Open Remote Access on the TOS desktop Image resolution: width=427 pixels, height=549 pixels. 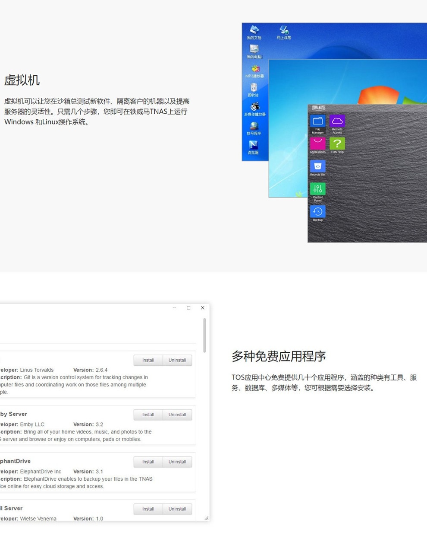coord(337,124)
